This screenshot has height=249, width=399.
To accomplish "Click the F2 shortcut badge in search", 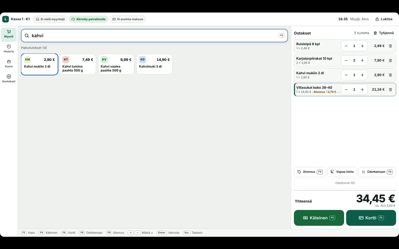I will pos(282,36).
